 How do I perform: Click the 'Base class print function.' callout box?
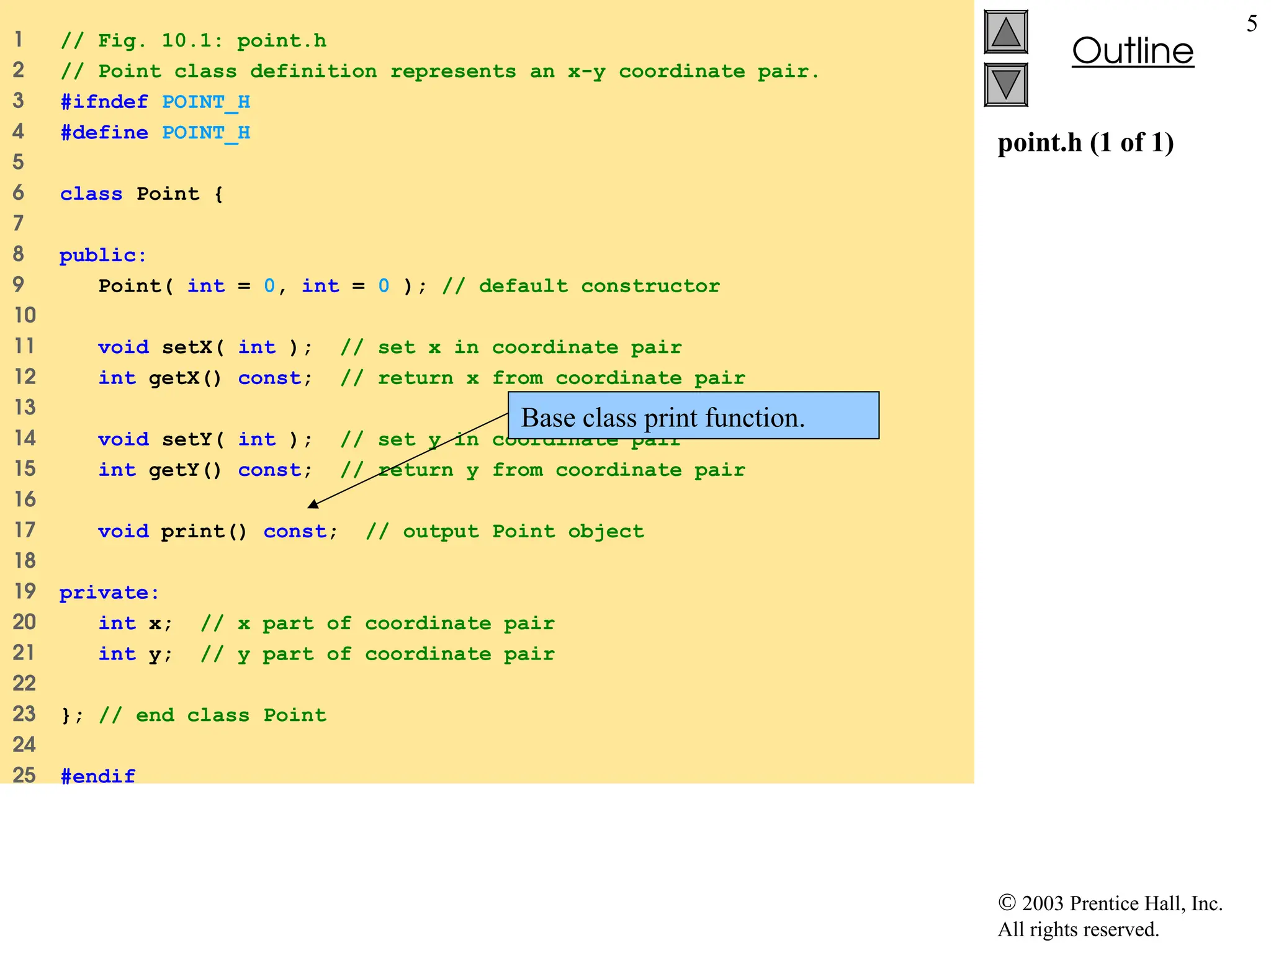tap(693, 416)
